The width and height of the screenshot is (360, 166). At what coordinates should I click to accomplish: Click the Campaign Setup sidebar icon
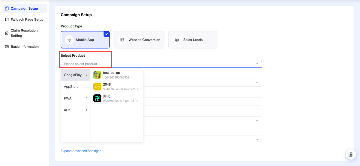[7, 8]
